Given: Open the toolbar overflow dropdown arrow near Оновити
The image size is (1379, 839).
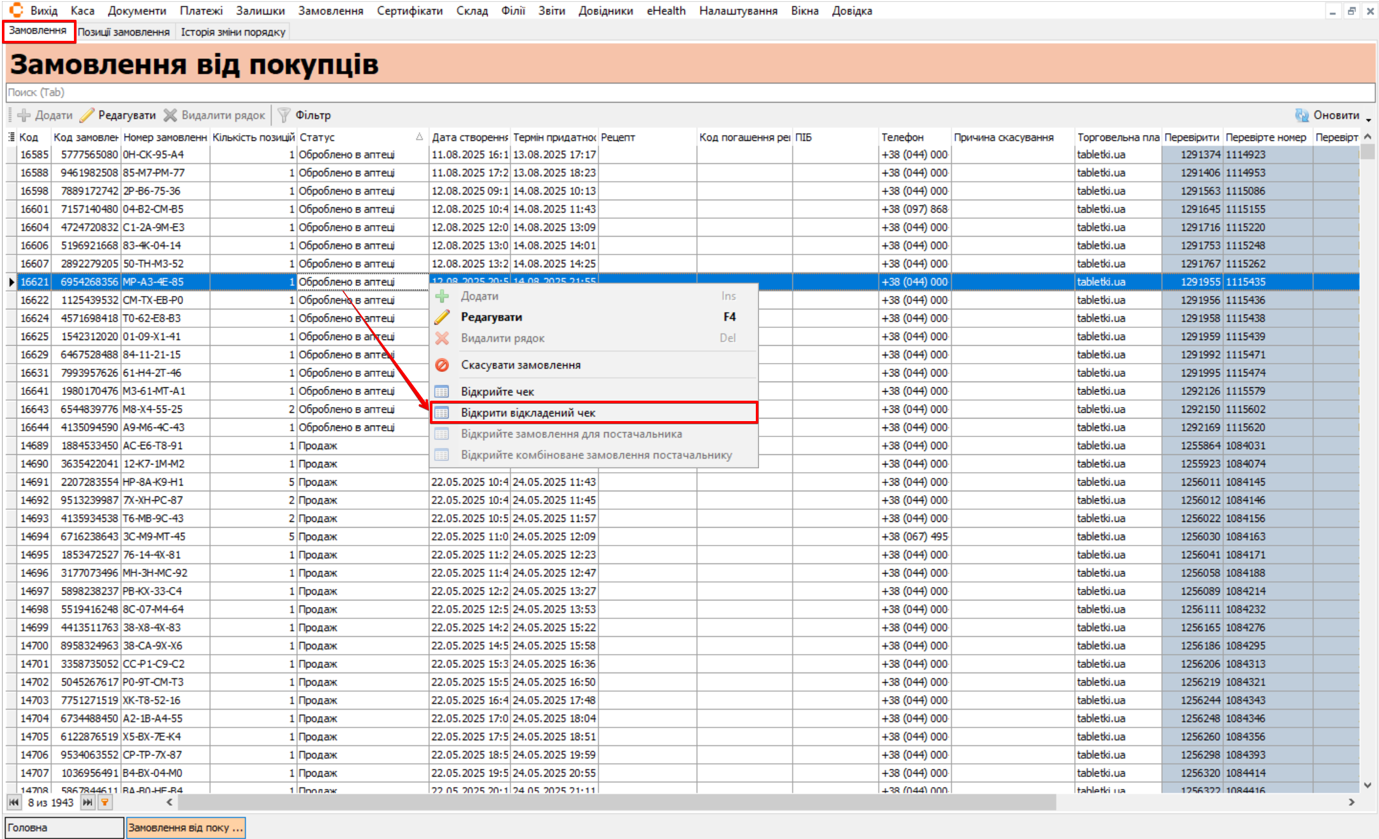Looking at the screenshot, I should pyautogui.click(x=1369, y=119).
